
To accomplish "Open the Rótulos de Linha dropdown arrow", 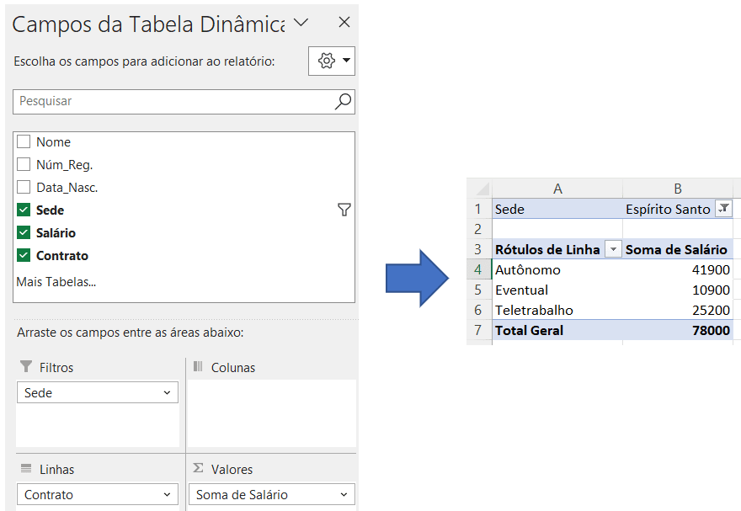I will [x=613, y=249].
